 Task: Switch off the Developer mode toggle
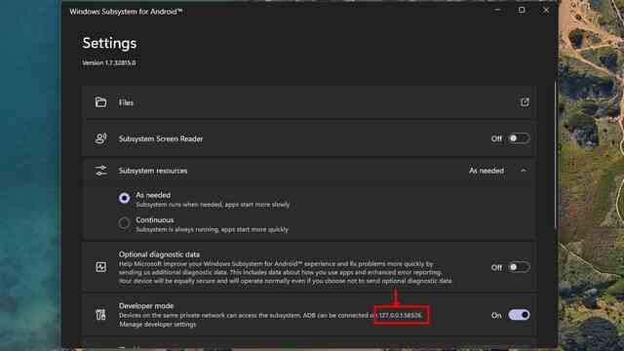tap(519, 315)
